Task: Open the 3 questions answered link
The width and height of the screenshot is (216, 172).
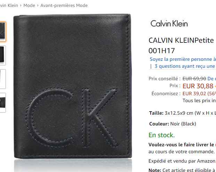Action: pos(185,66)
